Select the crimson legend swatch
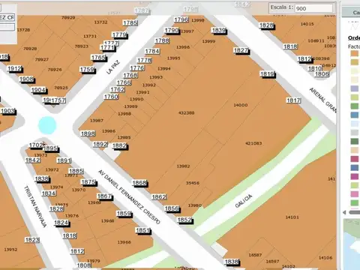This screenshot has width=360, height=270. click(355, 159)
